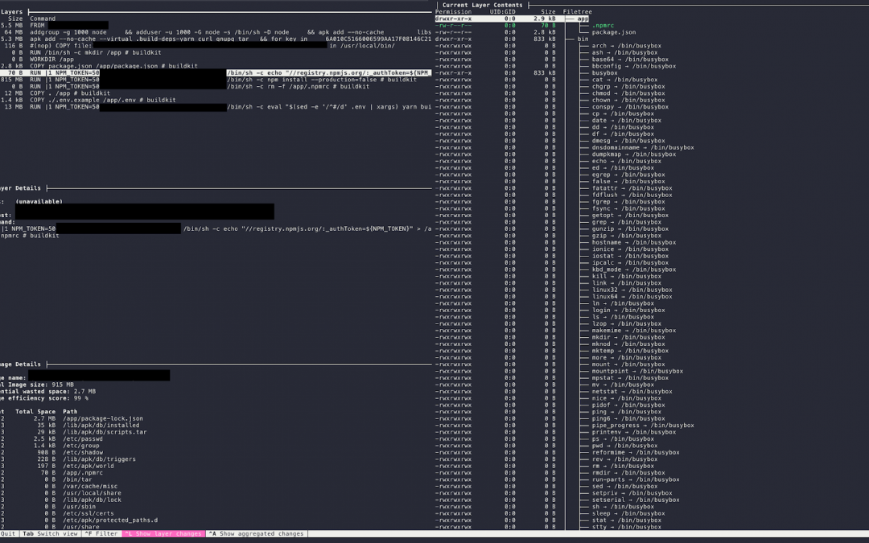Click /etc/shadow in wasted space list
869x543 pixels.
pos(82,452)
